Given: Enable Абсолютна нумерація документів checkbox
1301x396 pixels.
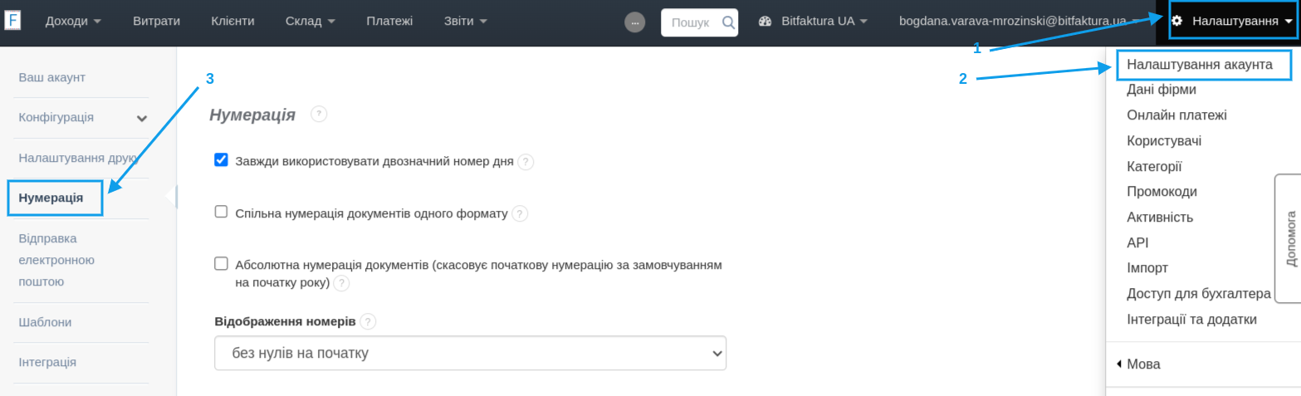Looking at the screenshot, I should 221,264.
